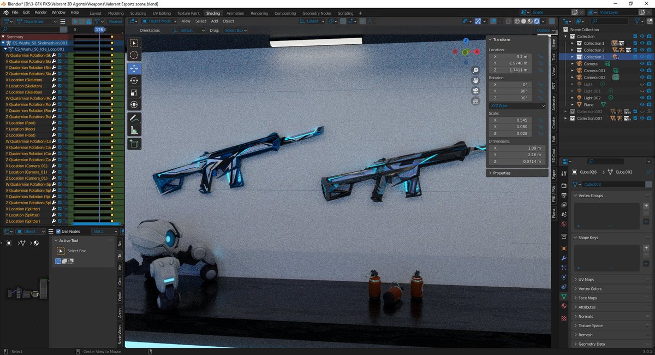
Task: Uncheck Collection.007 exclude checkbox
Action: (x=635, y=118)
